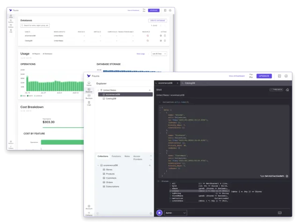The height and width of the screenshot is (224, 299).
Task: Switch to the CatalogDB shell tab
Action: [x=190, y=82]
